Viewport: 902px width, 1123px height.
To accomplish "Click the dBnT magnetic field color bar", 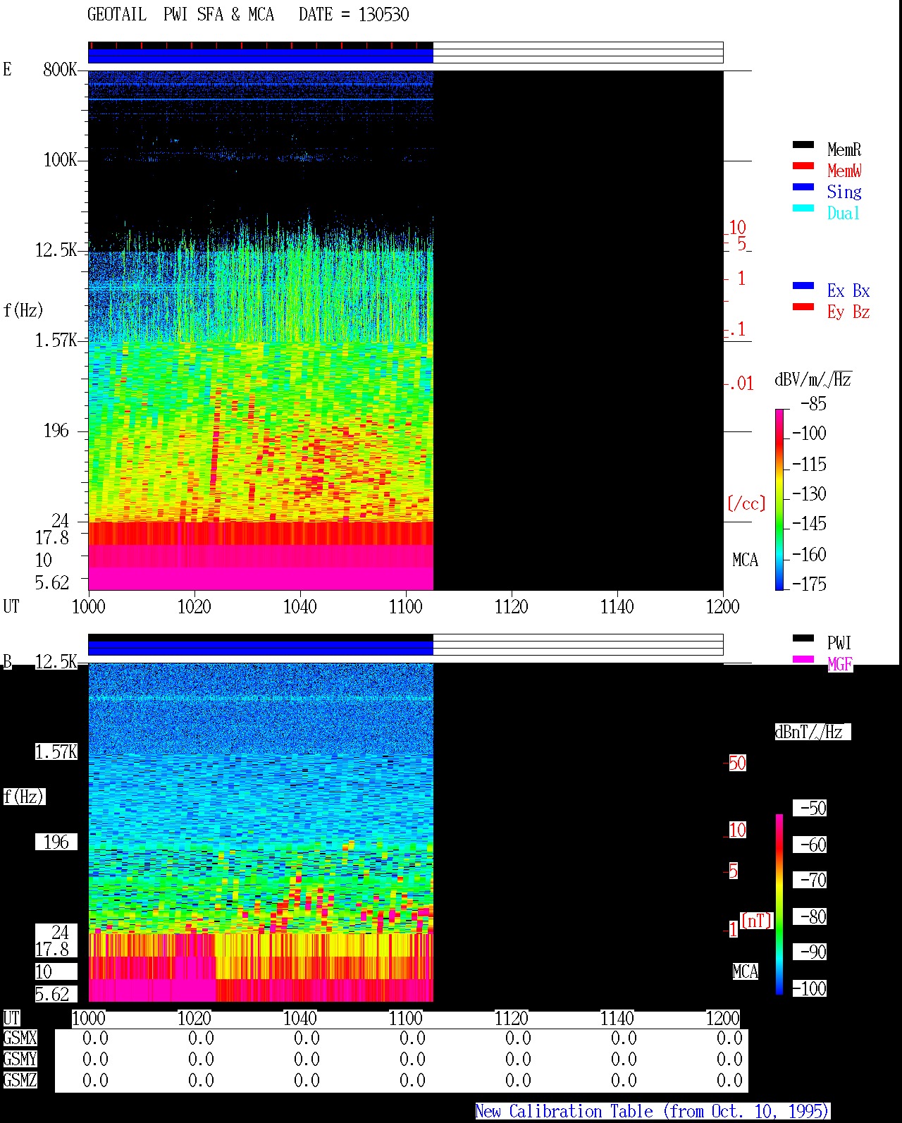I will (x=779, y=904).
